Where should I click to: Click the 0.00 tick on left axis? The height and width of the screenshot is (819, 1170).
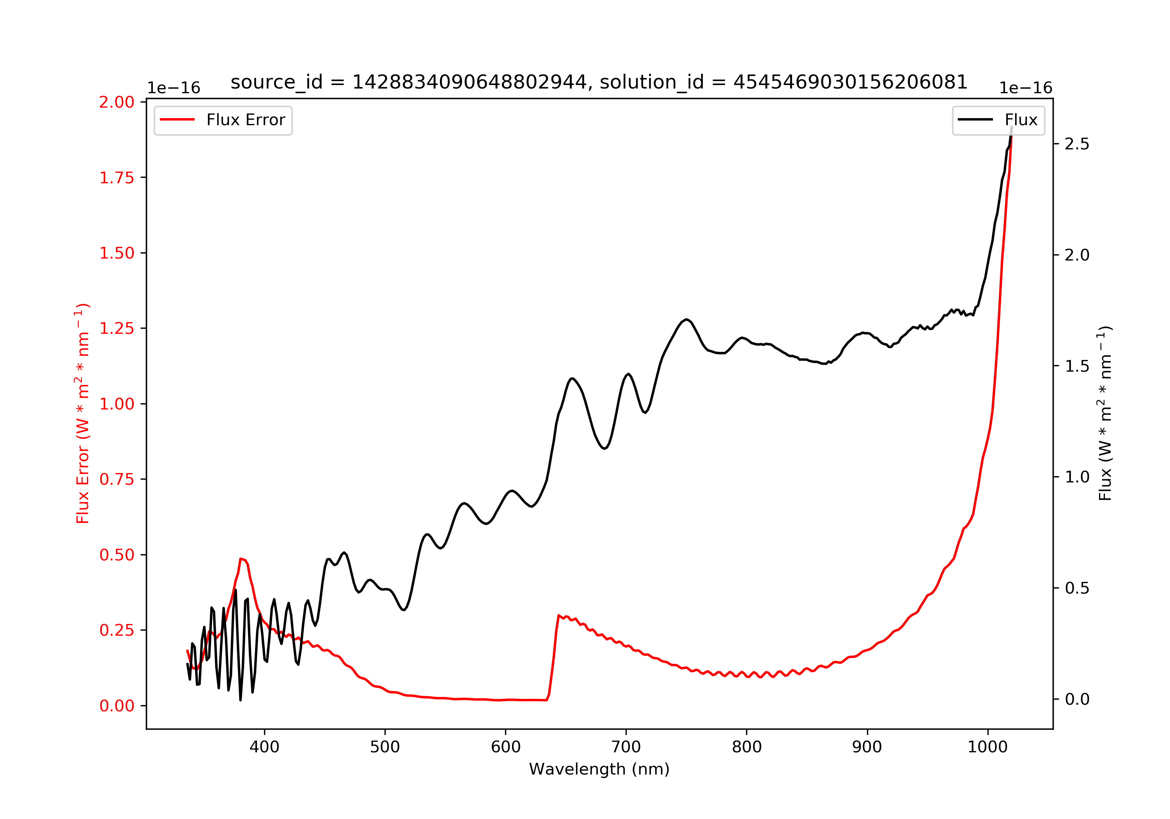click(x=117, y=706)
